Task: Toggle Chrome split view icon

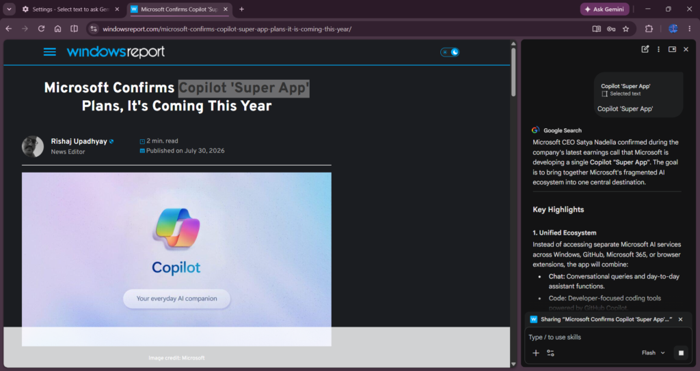Action: (74, 29)
